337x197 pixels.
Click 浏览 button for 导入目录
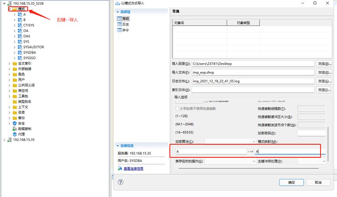tap(324, 64)
